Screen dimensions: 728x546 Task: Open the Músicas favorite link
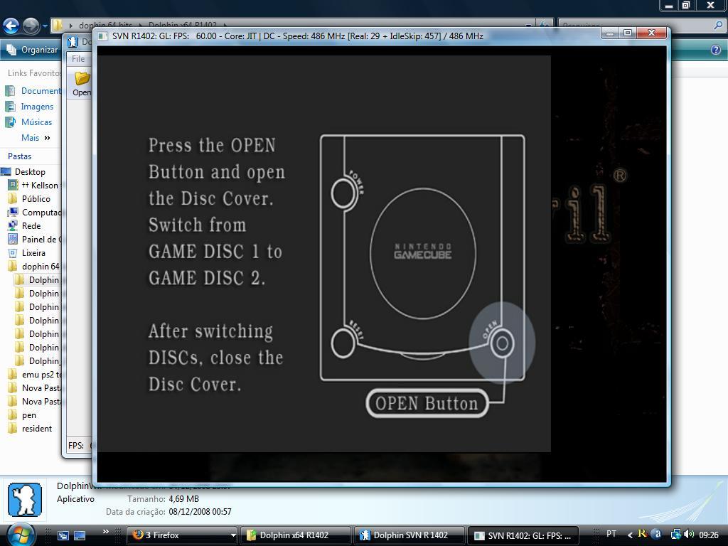28,122
